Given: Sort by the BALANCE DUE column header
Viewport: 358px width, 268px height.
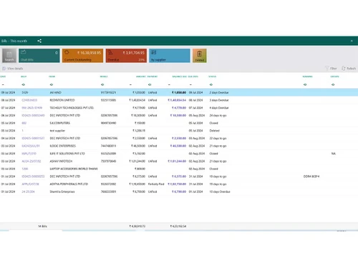Looking at the screenshot, I should (x=180, y=76).
